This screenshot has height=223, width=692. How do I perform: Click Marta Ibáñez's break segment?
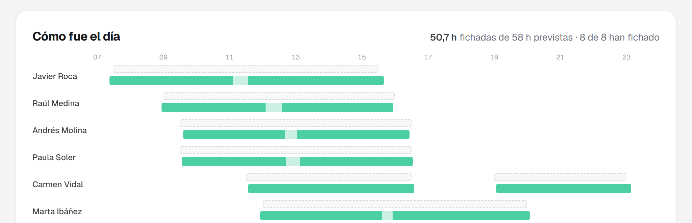pyautogui.click(x=387, y=216)
